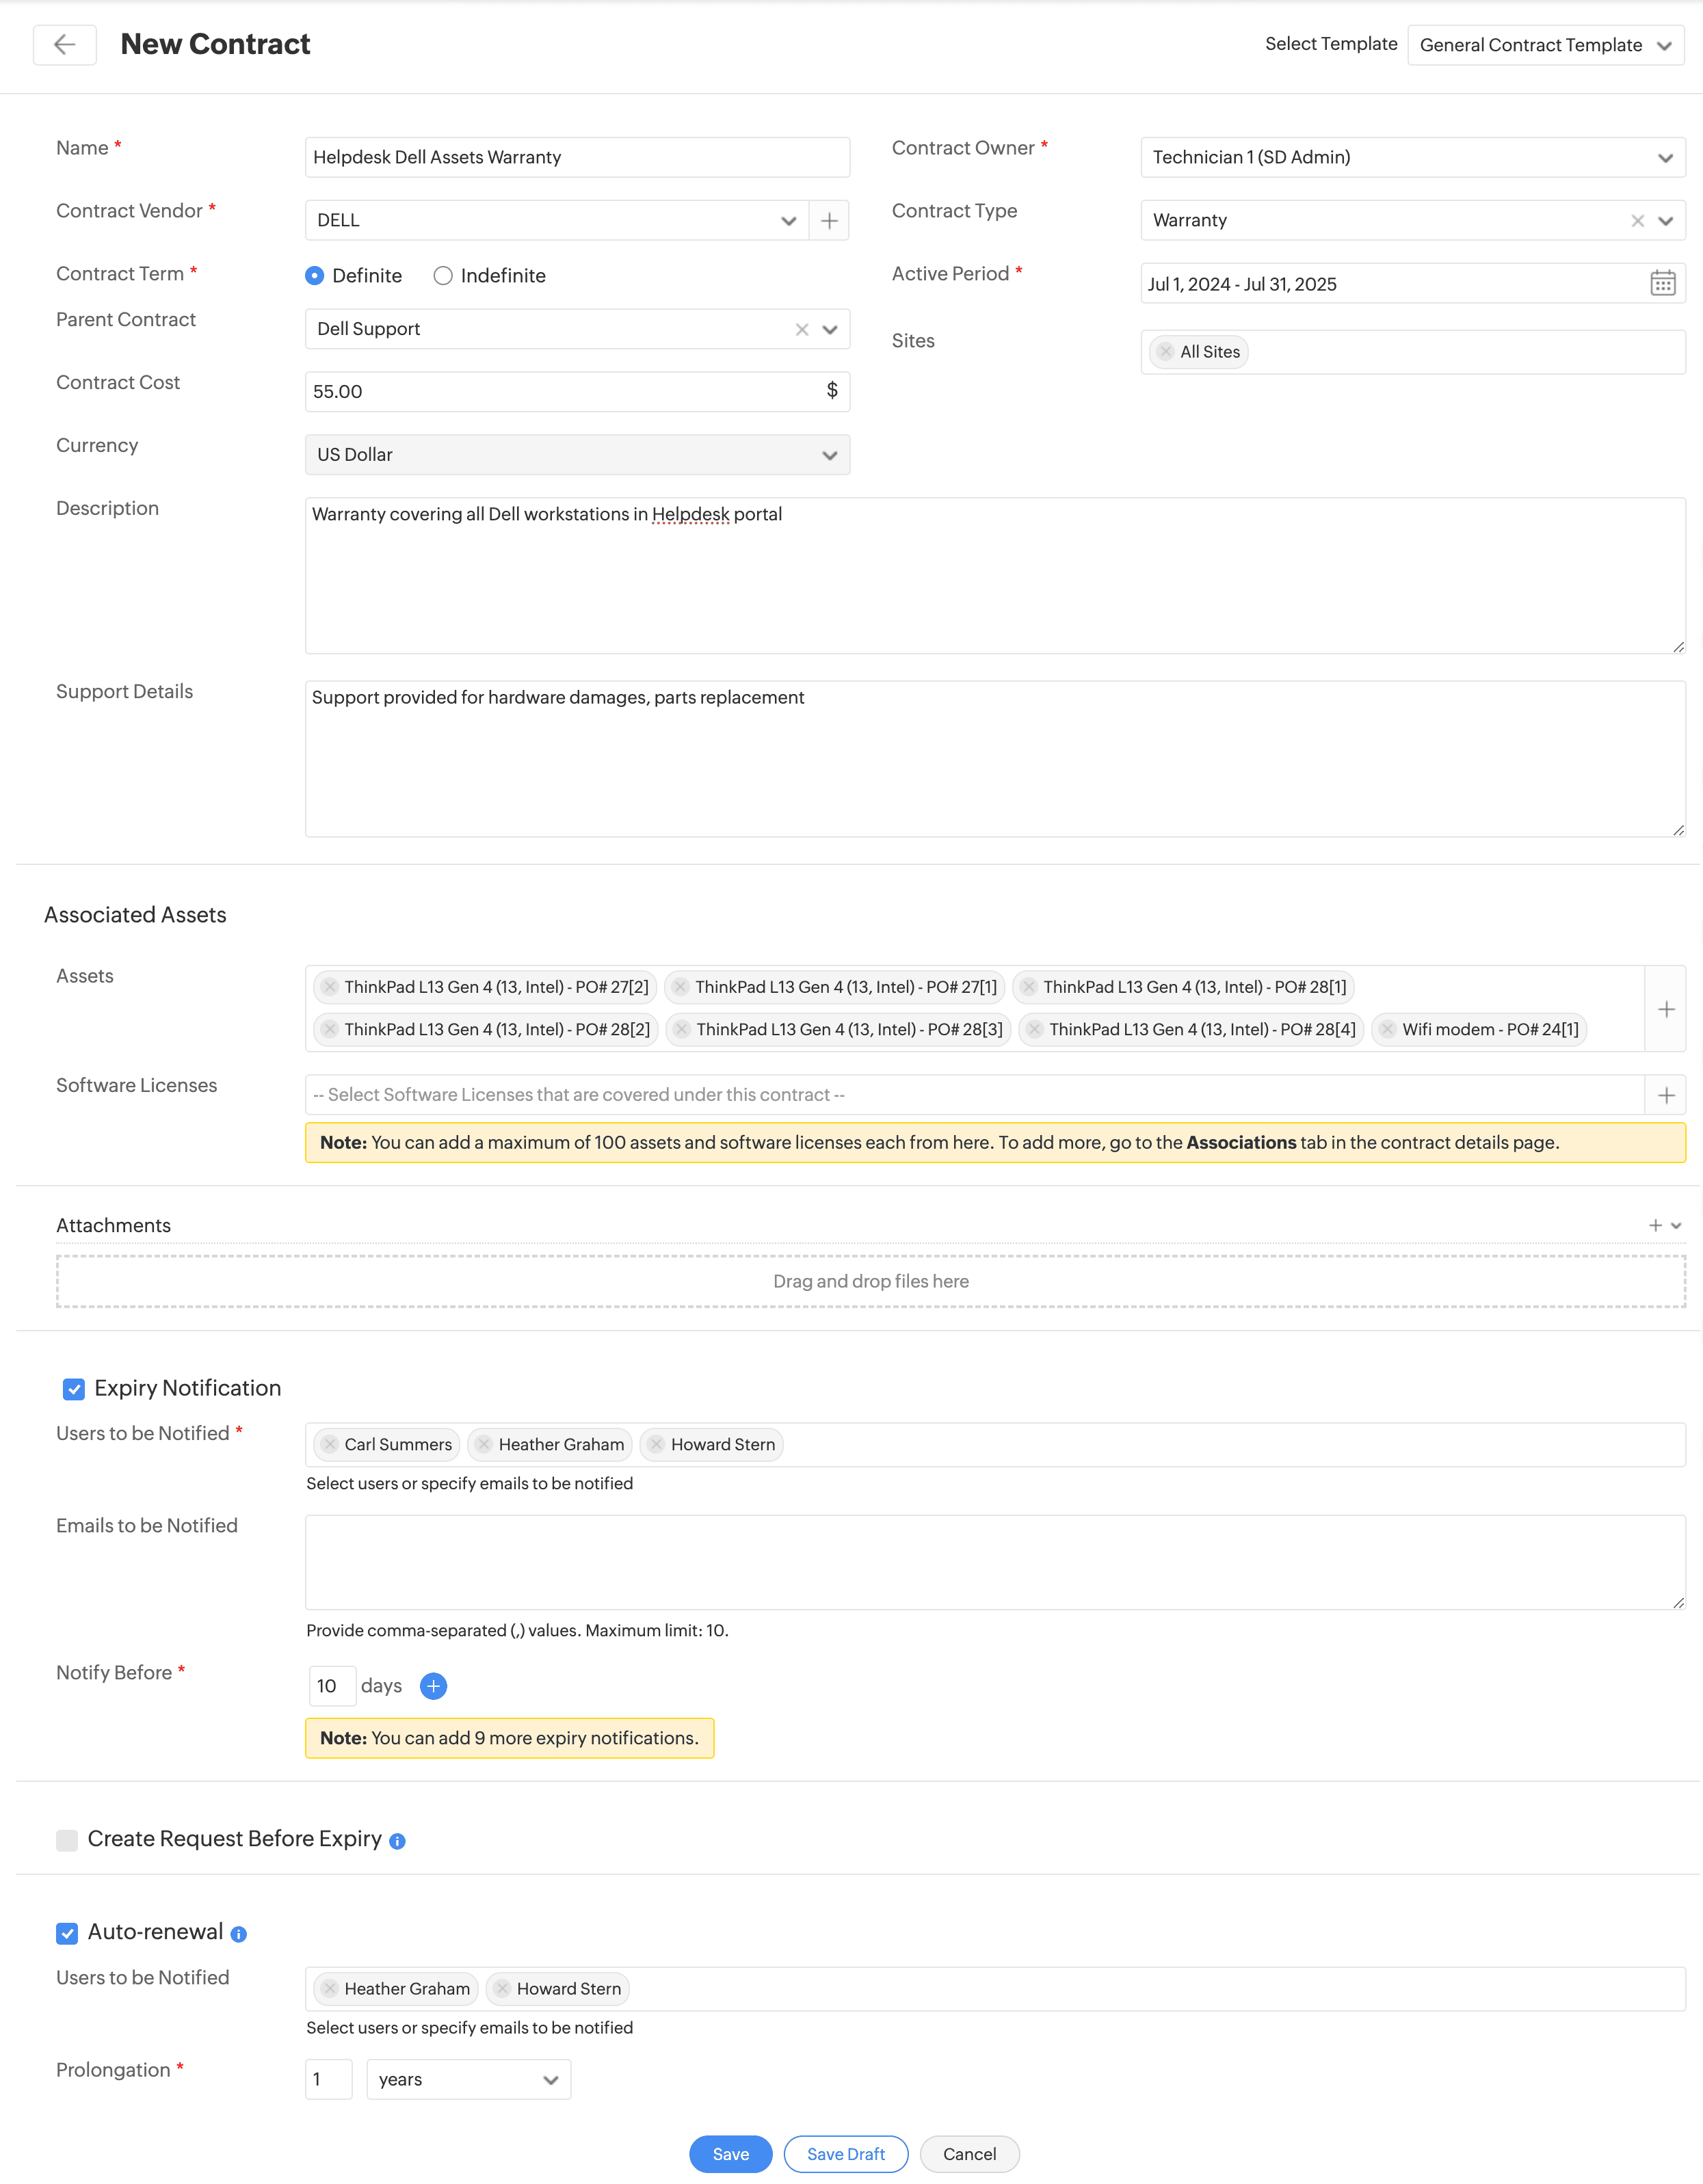Click the back arrow button

click(x=65, y=44)
